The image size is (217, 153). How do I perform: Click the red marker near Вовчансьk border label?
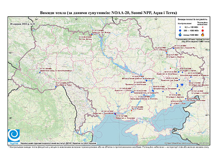coord(167,51)
